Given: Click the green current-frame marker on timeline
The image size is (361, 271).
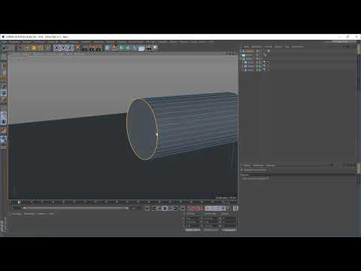Looking at the screenshot, I should [x=19, y=202].
